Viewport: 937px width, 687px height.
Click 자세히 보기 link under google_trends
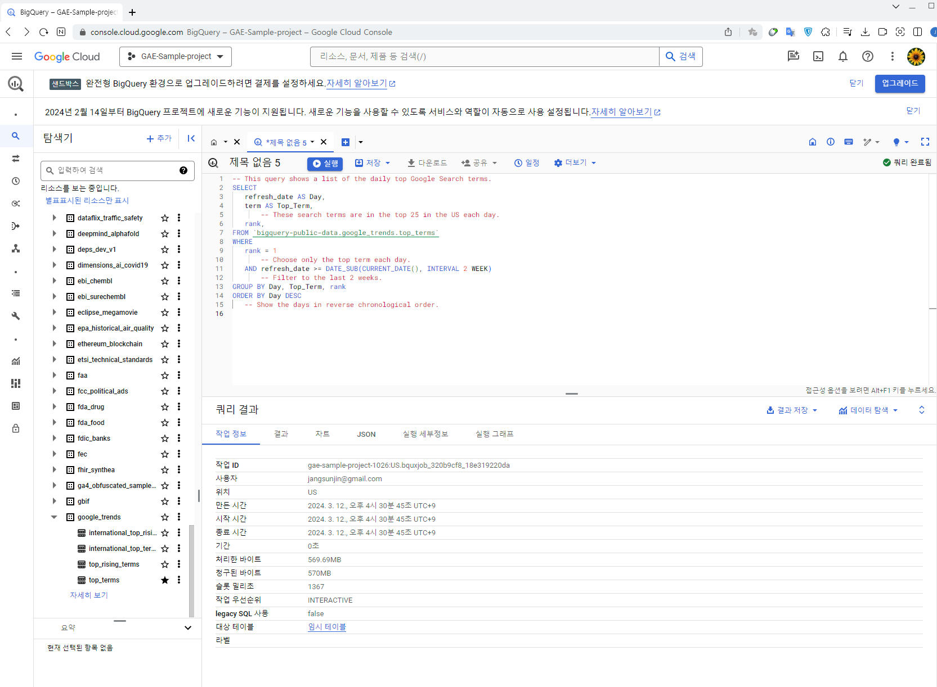coord(89,595)
